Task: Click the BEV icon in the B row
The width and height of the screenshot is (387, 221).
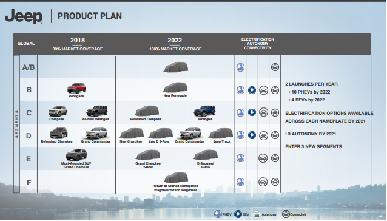Action: click(252, 90)
